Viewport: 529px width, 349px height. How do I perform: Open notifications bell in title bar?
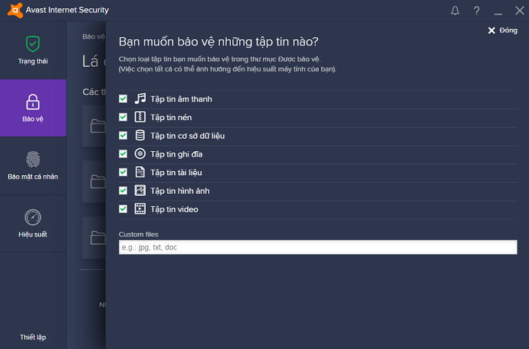tap(455, 10)
